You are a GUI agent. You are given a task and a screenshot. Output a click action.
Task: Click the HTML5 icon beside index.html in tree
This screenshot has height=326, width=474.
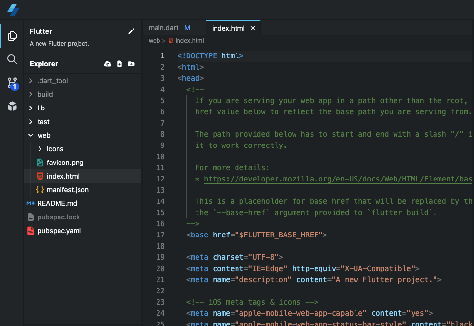(x=40, y=176)
